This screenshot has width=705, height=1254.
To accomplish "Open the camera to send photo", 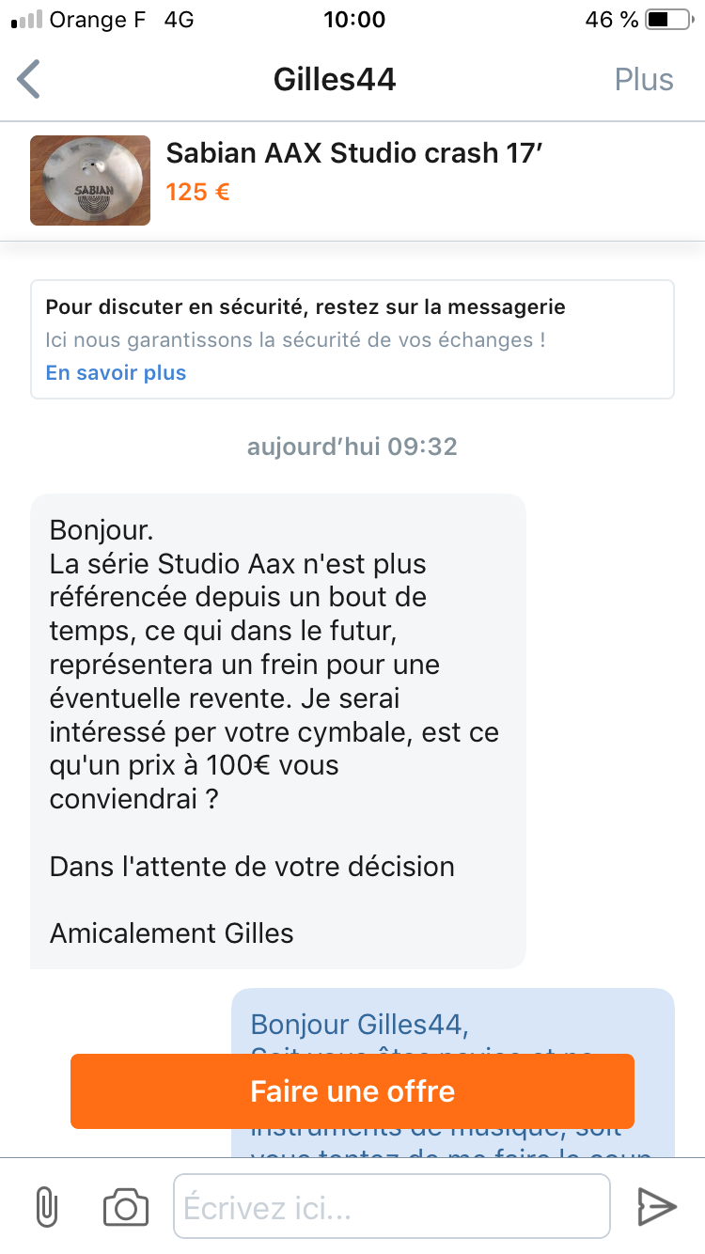I will tap(126, 1207).
